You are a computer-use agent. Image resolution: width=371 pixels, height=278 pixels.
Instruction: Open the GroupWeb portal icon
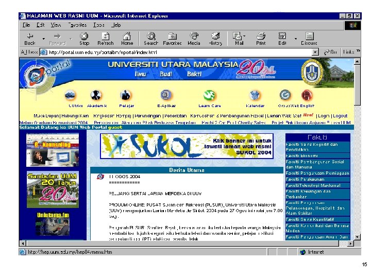pyautogui.click(x=285, y=95)
